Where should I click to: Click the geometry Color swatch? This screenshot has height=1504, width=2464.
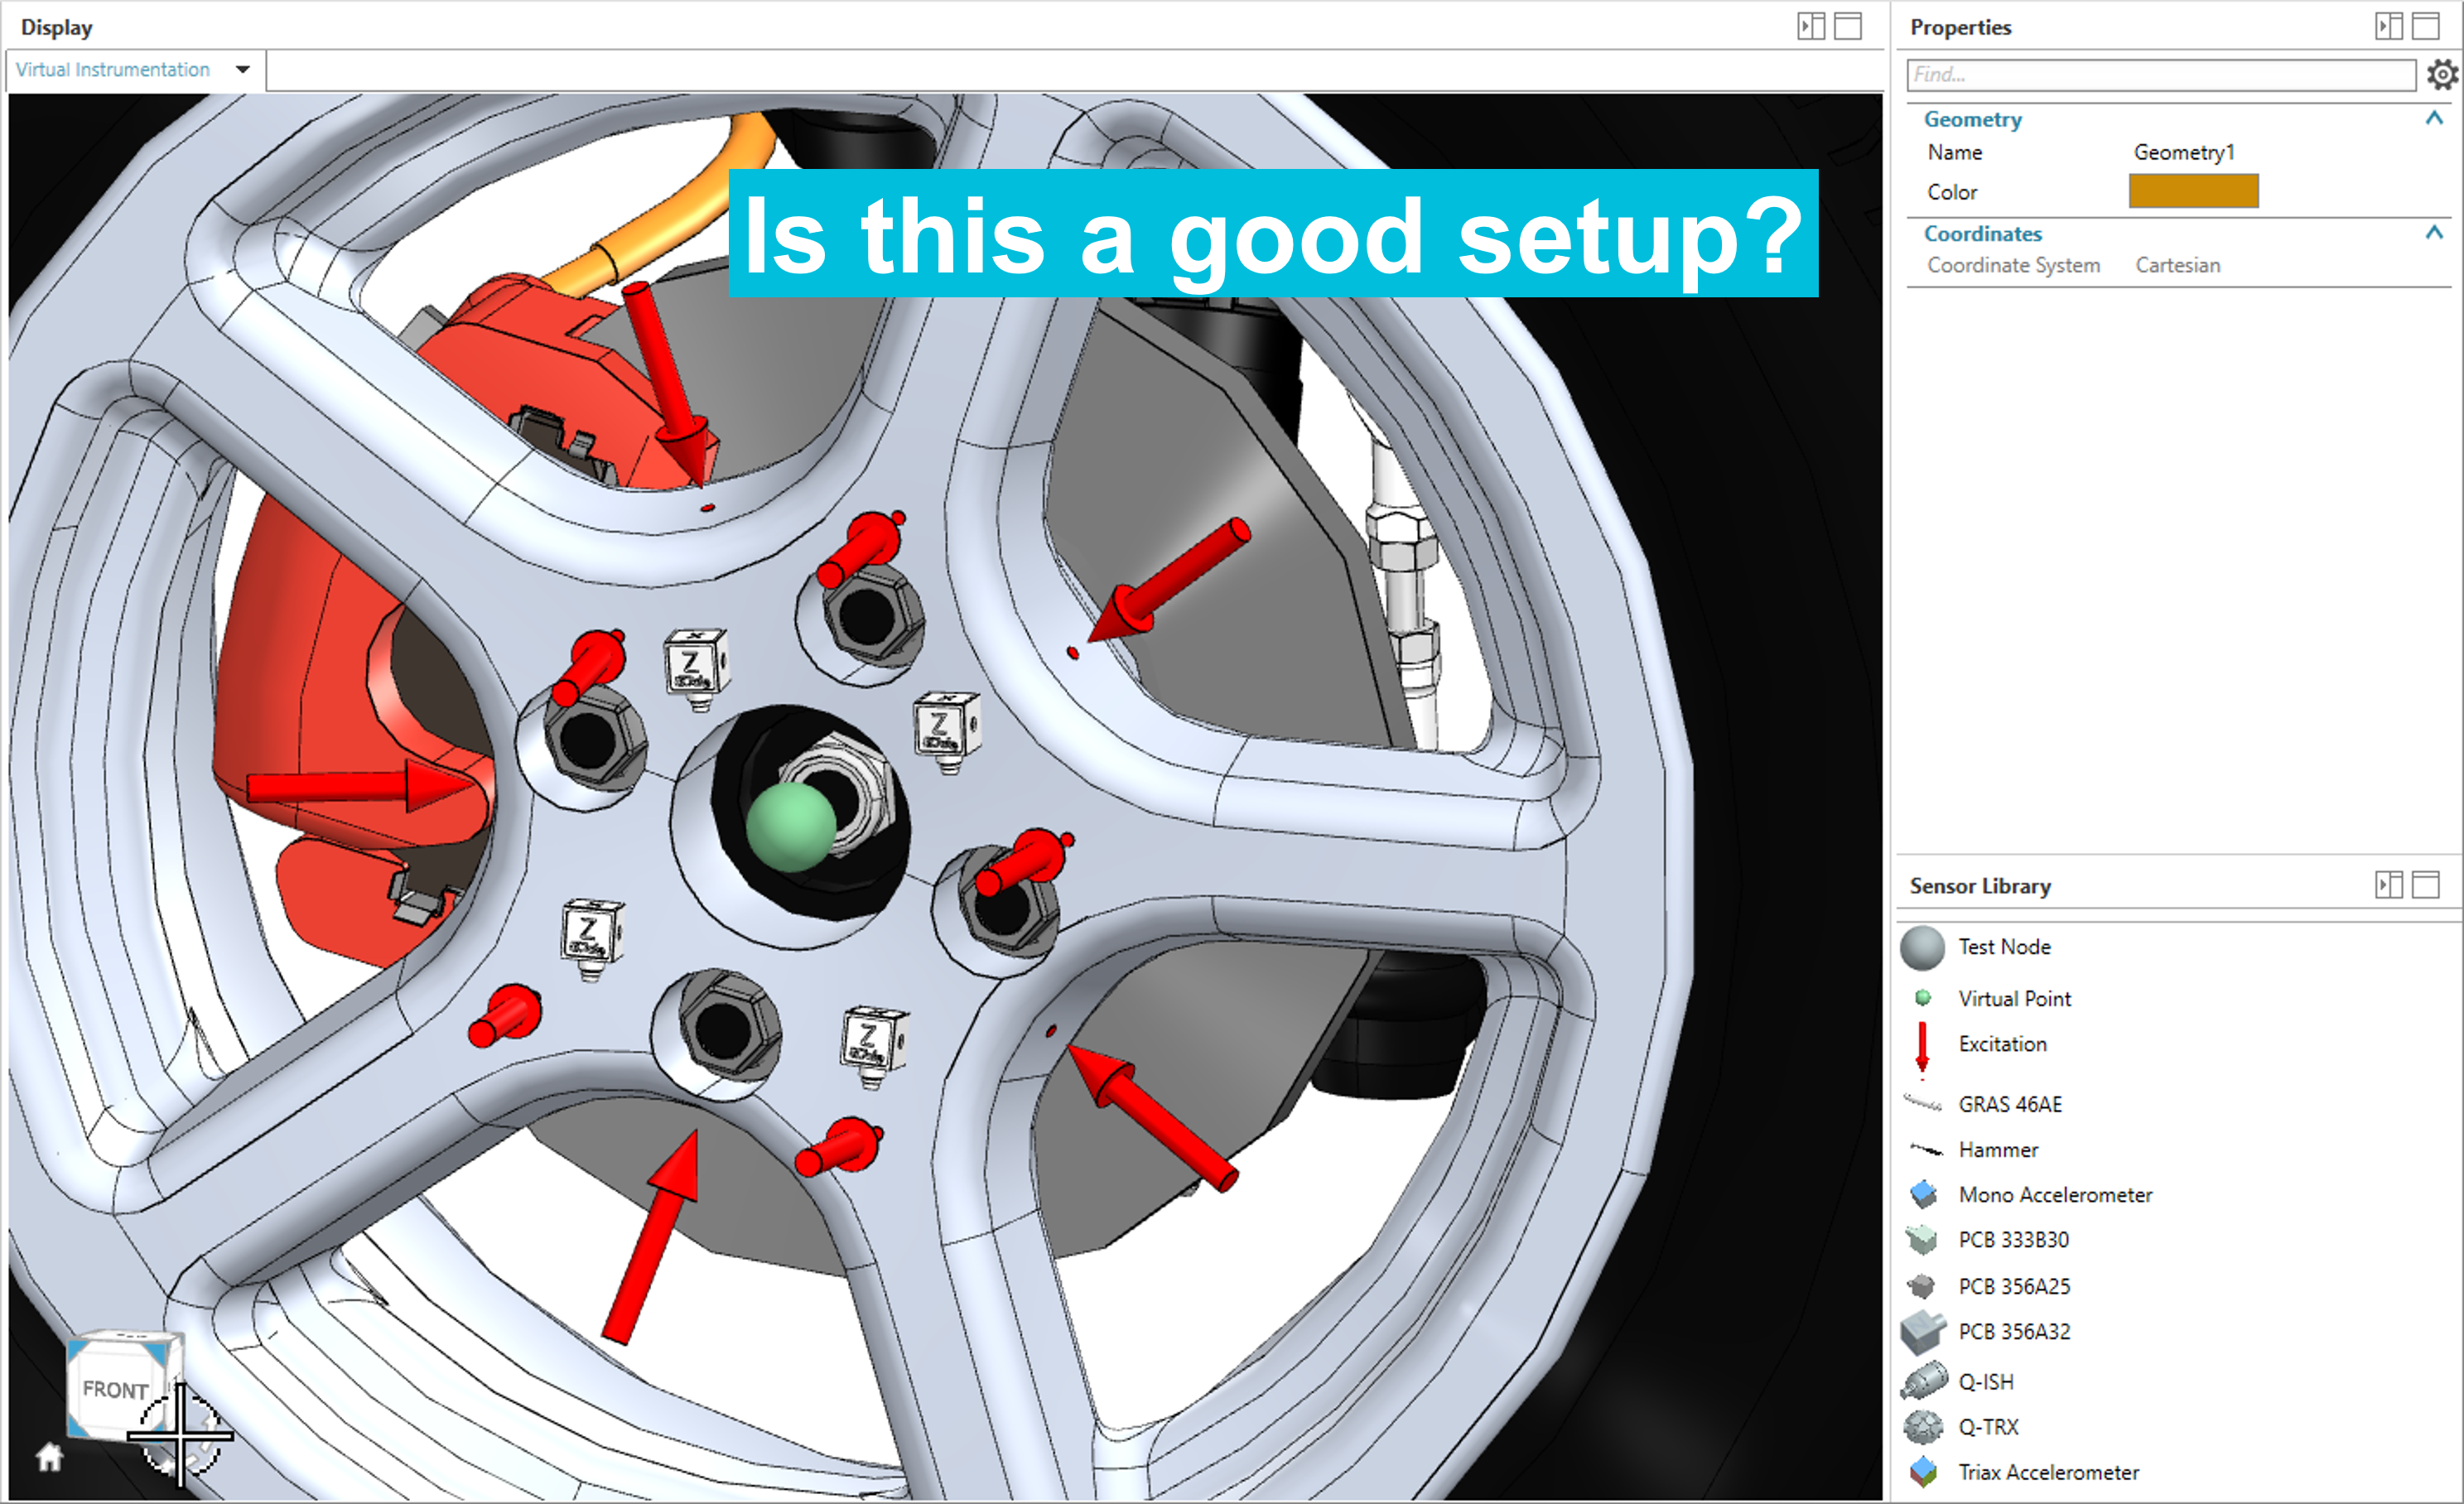tap(2193, 191)
